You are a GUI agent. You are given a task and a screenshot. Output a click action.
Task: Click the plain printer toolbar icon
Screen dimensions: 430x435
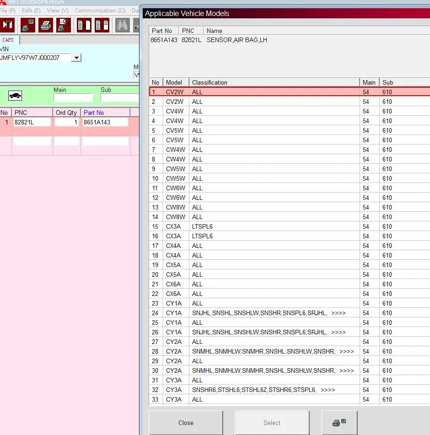(45, 25)
